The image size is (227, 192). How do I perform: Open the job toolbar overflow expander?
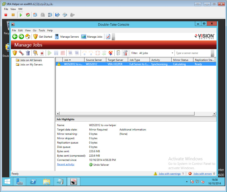[x=212, y=53]
